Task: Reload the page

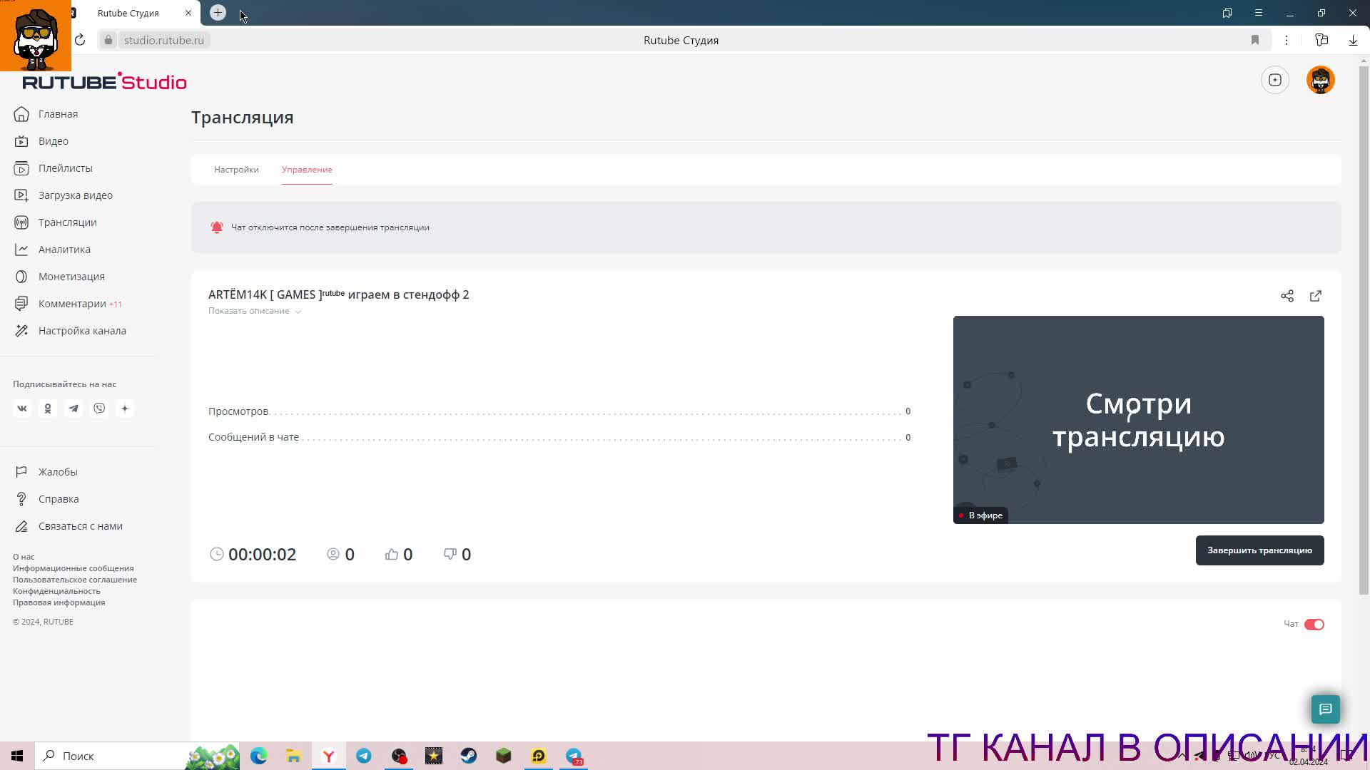Action: [80, 40]
